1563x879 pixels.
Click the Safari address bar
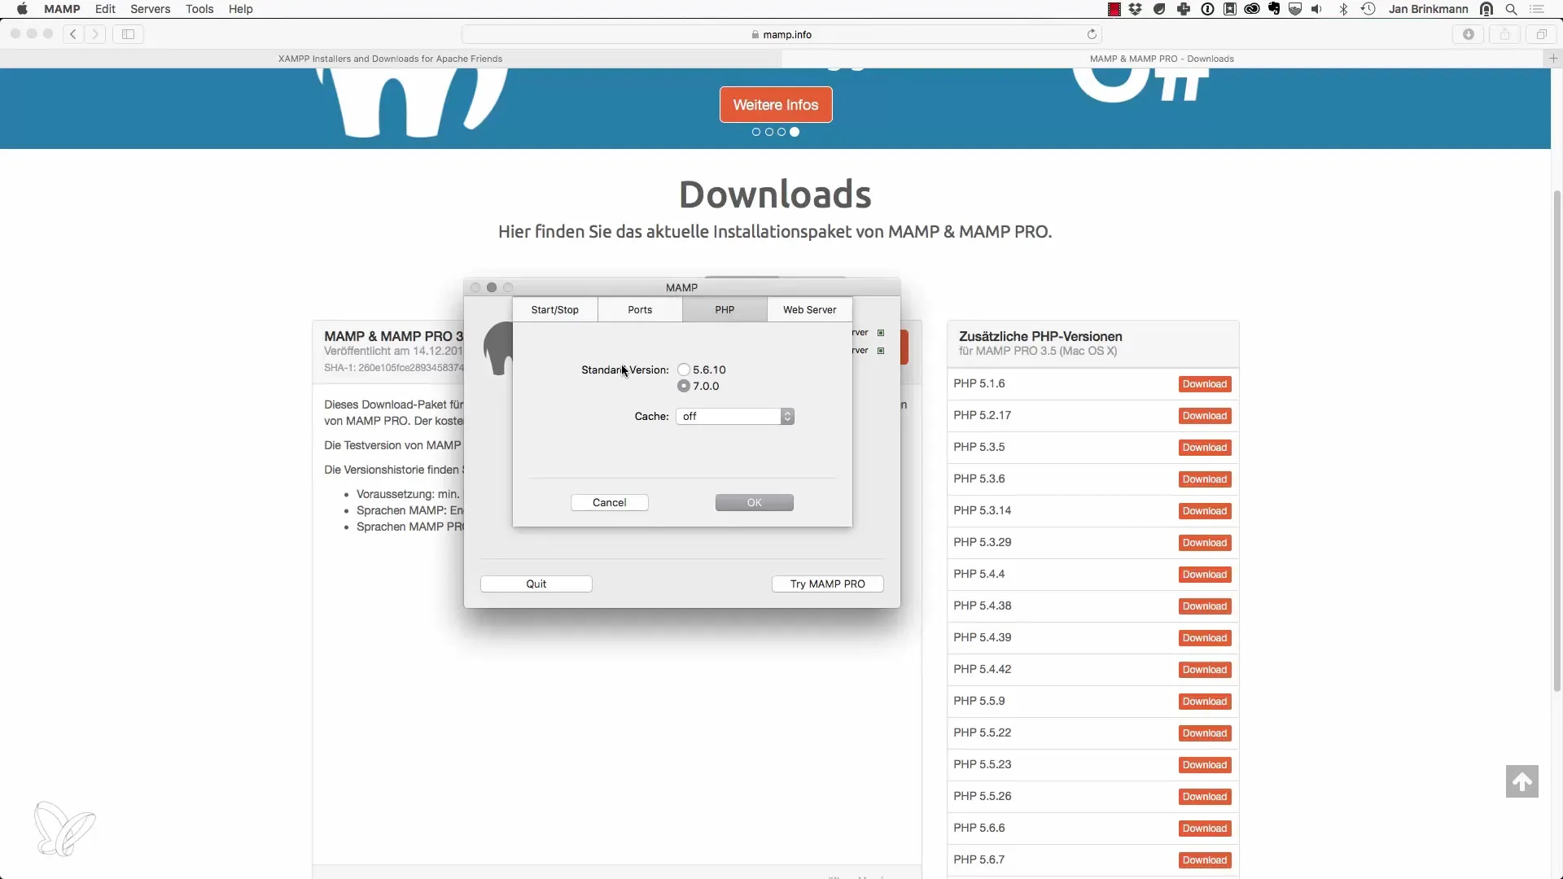pos(781,34)
